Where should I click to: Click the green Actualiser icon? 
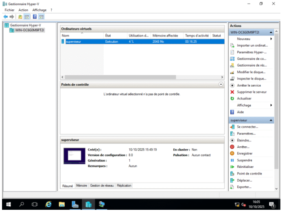coord(232,98)
